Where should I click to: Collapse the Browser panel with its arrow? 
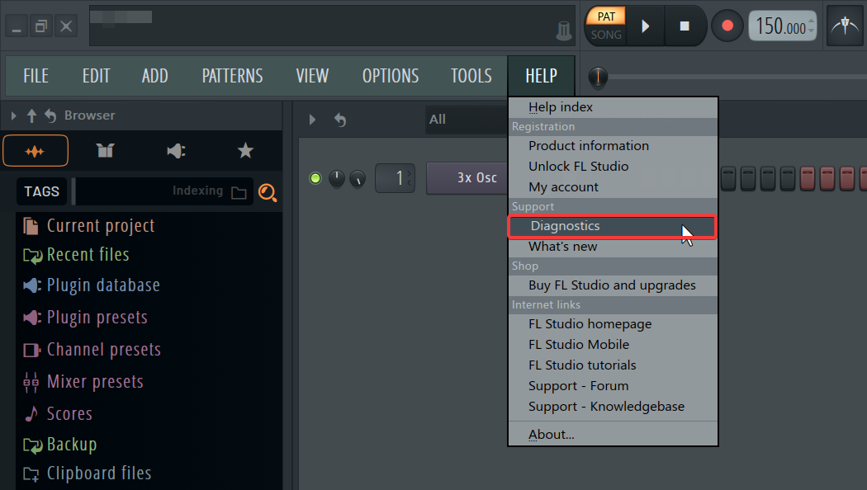coord(12,115)
